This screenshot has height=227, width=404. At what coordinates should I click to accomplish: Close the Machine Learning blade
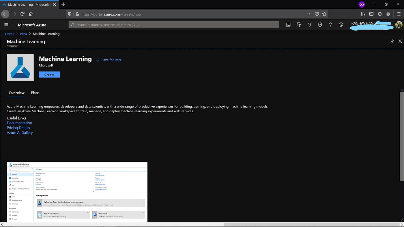(x=400, y=41)
